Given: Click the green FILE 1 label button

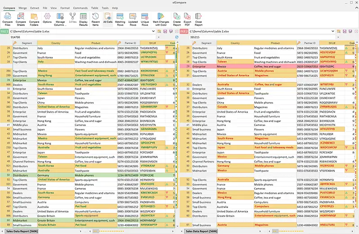Looking at the screenshot, I should (x=4, y=31).
